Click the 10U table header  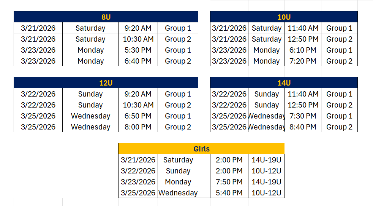(x=284, y=17)
